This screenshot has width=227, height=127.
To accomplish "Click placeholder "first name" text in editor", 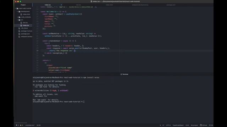I will click(x=60, y=68).
